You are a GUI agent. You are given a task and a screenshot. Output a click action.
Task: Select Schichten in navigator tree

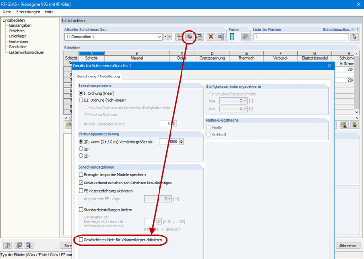[x=17, y=31]
